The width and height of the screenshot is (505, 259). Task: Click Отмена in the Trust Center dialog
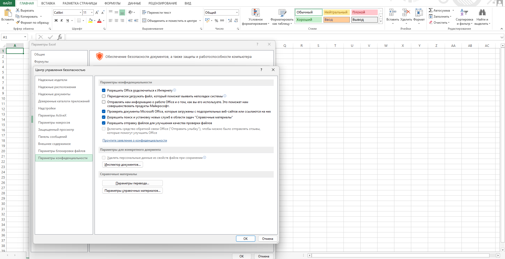click(x=268, y=239)
